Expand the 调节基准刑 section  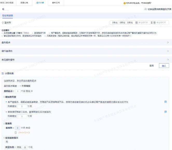click(x=168, y=51)
